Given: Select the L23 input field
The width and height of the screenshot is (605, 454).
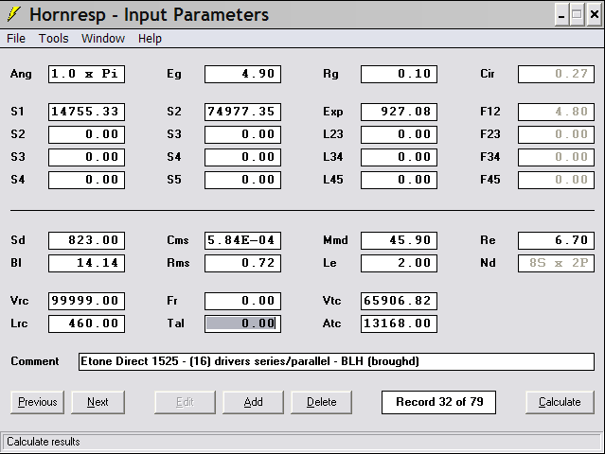Looking at the screenshot, I should [x=399, y=134].
